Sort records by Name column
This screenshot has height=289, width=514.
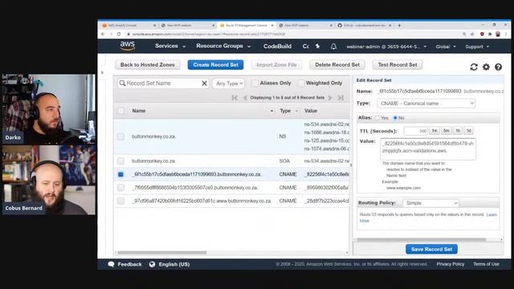click(x=139, y=111)
